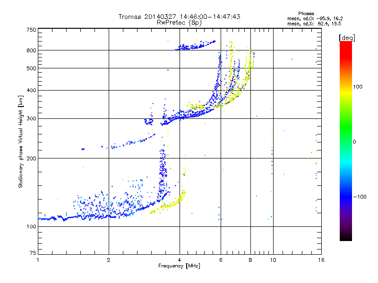Viewport: 378px width, 283px height.
Task: Click the 'mean, sd,X: 82.4, 19.5' text
Action: click(x=314, y=24)
